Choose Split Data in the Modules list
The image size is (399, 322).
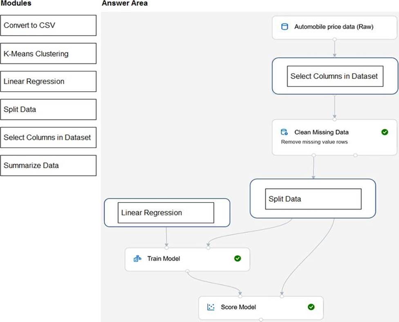click(48, 109)
